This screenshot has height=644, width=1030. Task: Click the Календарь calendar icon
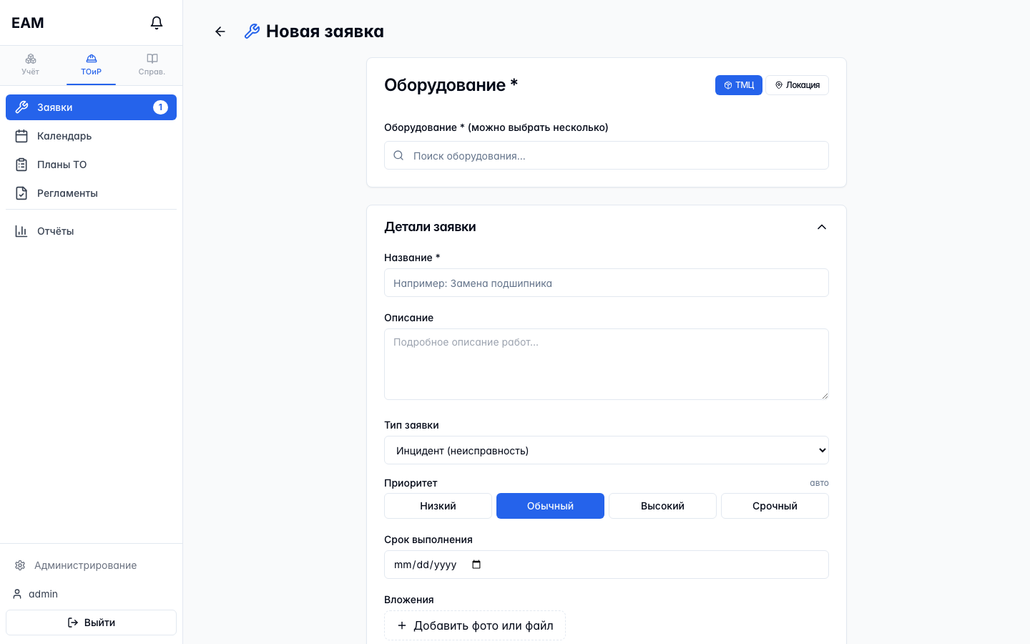pos(21,136)
